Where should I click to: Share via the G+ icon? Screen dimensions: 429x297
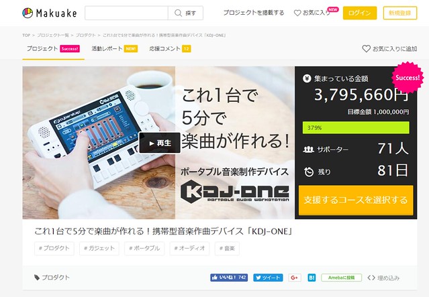295,278
